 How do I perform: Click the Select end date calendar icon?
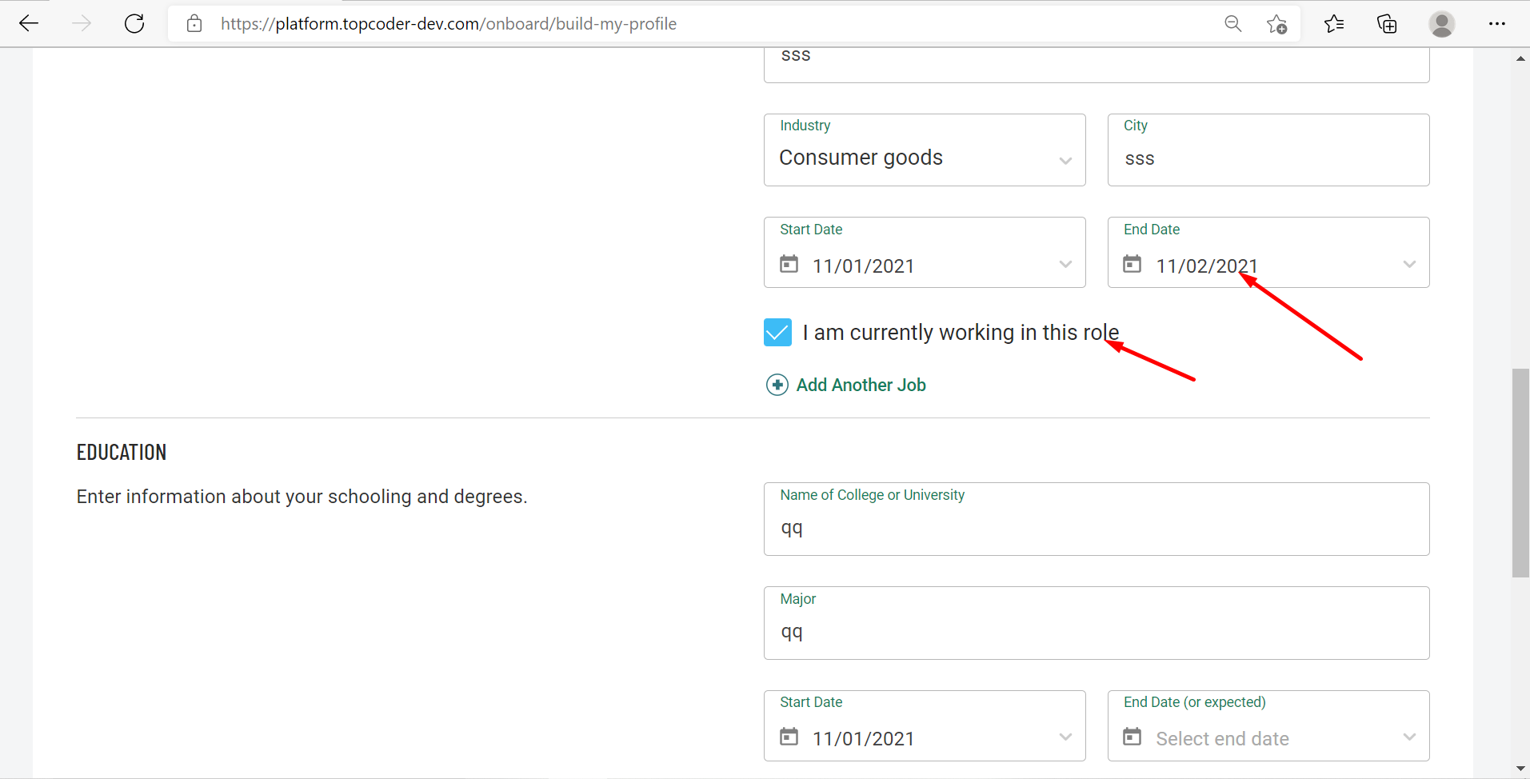tap(1133, 737)
